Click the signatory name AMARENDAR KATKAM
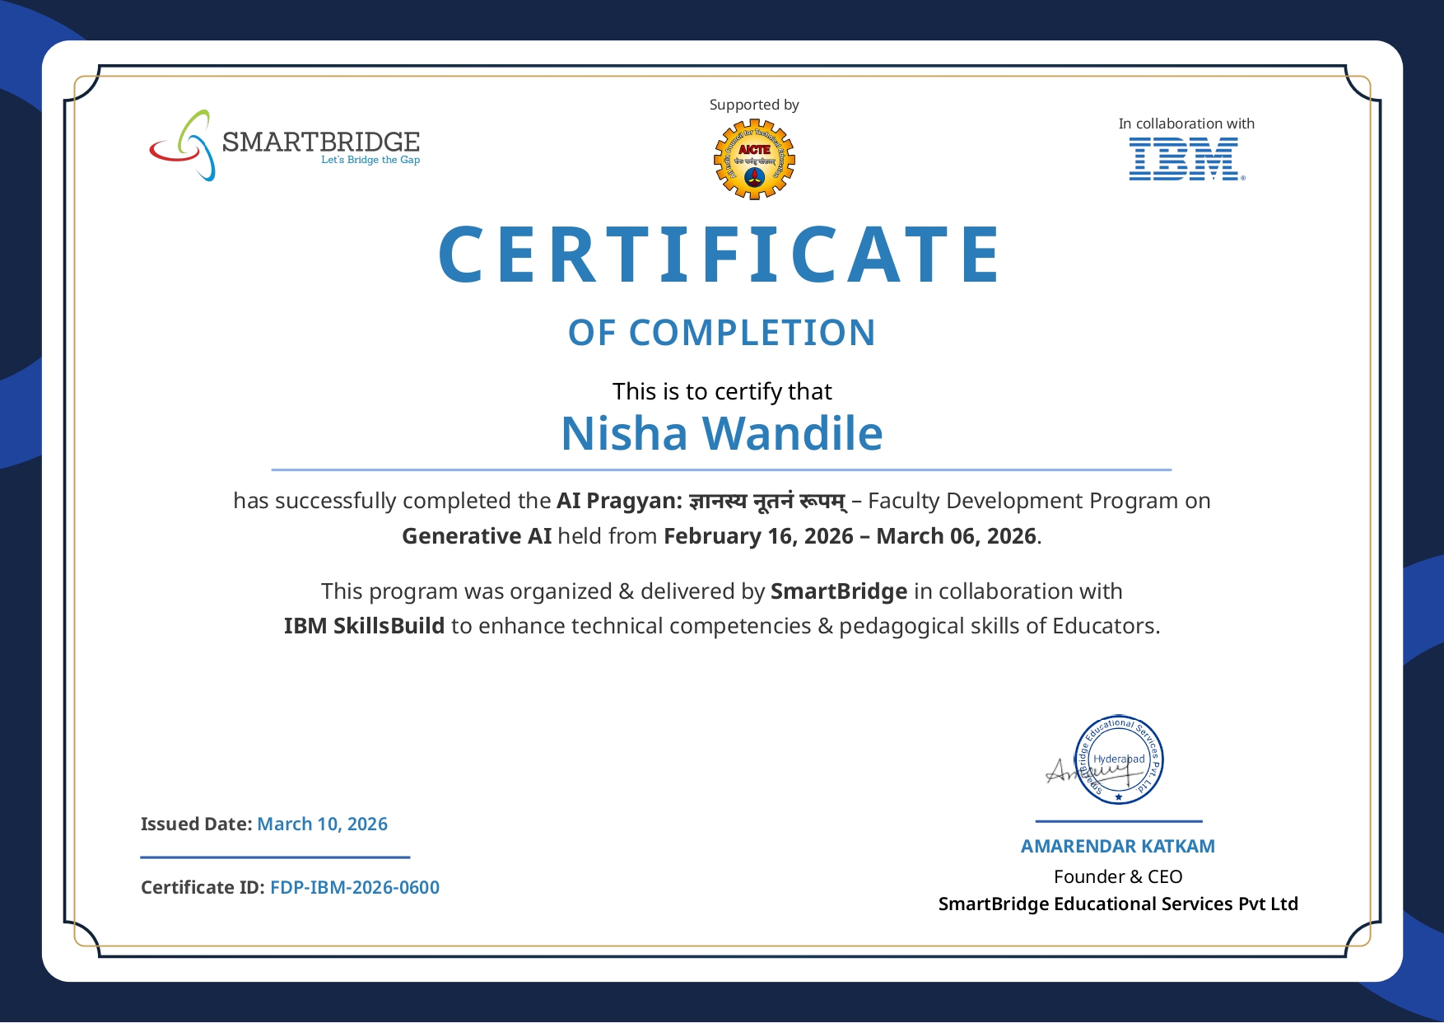Image resolution: width=1444 pixels, height=1023 pixels. pos(1117,846)
